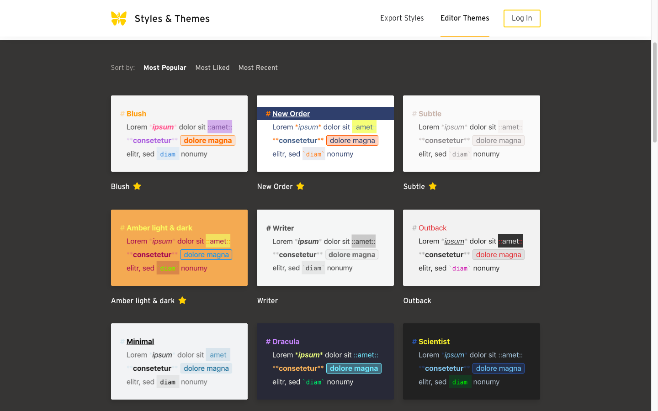Image resolution: width=658 pixels, height=411 pixels.
Task: Open the Minimal theme preview card
Action: pos(179,361)
